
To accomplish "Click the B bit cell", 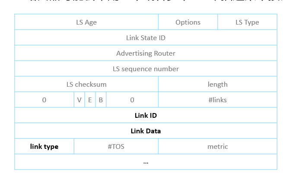I will point(101,100).
